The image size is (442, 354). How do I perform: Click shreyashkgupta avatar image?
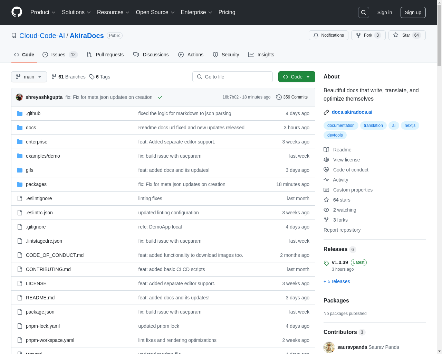click(x=19, y=97)
